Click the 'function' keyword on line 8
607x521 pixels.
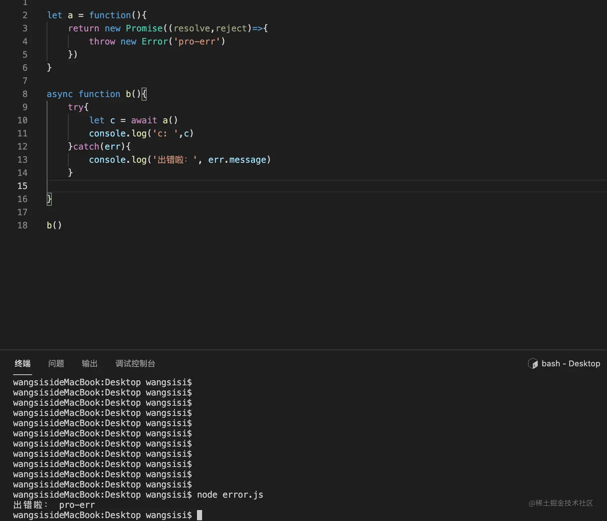(100, 94)
